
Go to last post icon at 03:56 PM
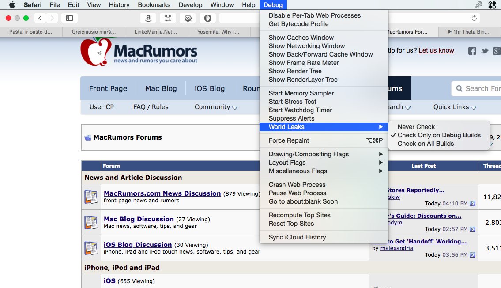[x=473, y=255]
